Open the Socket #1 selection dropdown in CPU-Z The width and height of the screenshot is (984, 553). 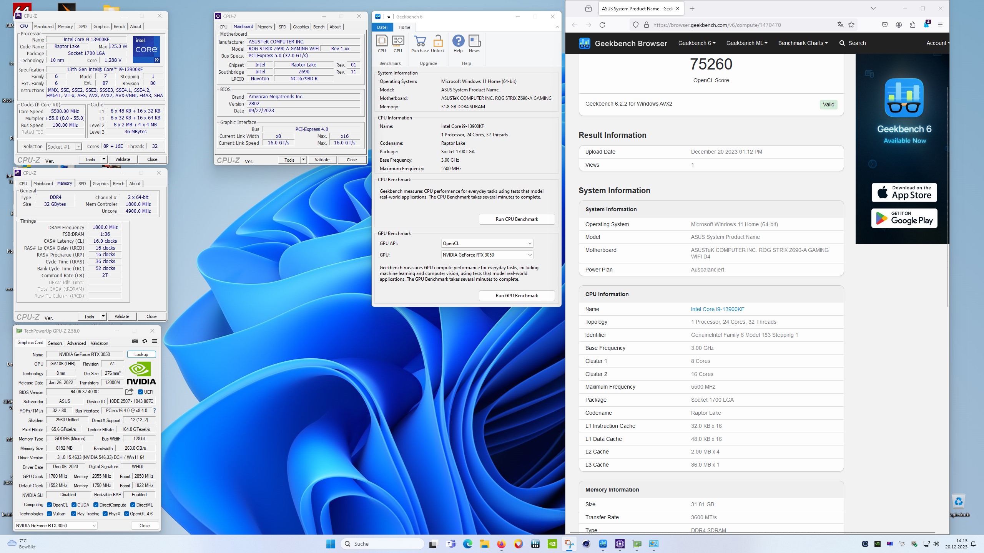click(x=64, y=147)
